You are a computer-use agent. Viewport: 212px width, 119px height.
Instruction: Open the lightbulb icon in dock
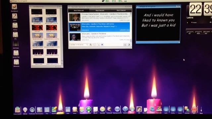coord(25,110)
